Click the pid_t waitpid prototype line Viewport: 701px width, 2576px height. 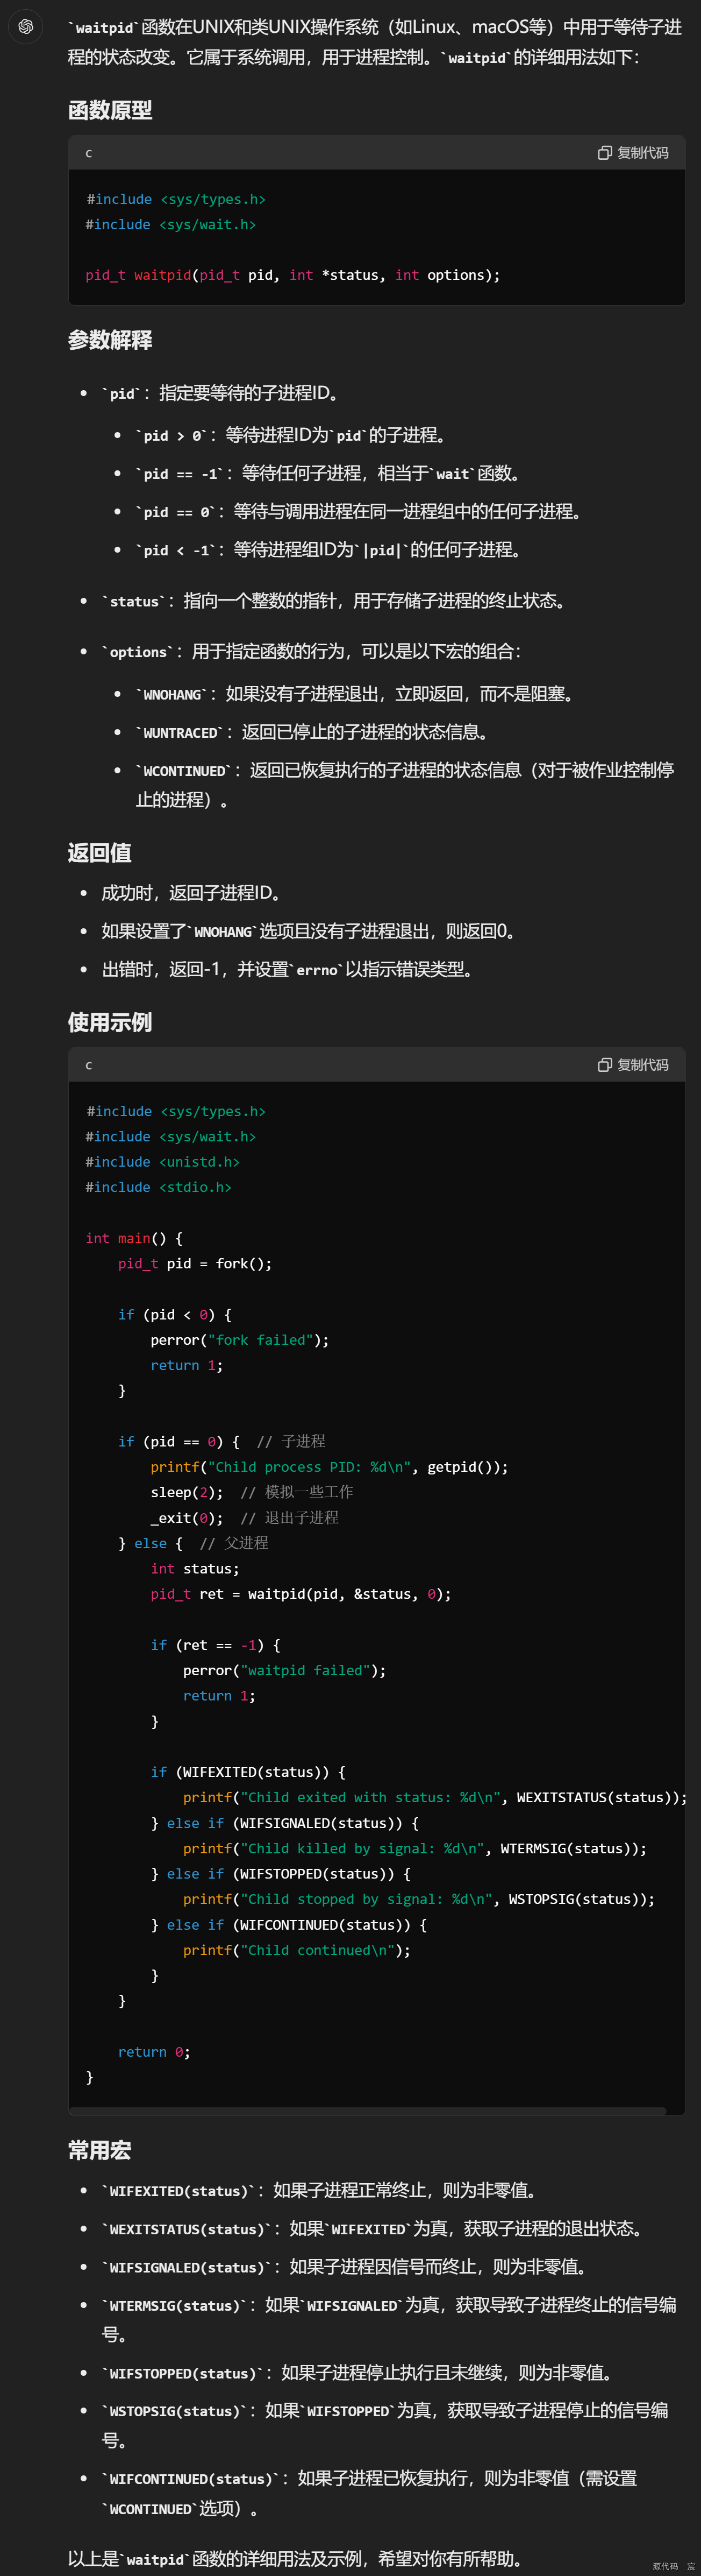point(292,275)
